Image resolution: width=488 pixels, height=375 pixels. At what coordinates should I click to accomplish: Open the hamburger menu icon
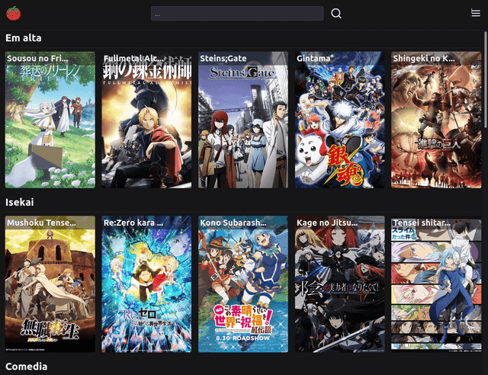476,13
